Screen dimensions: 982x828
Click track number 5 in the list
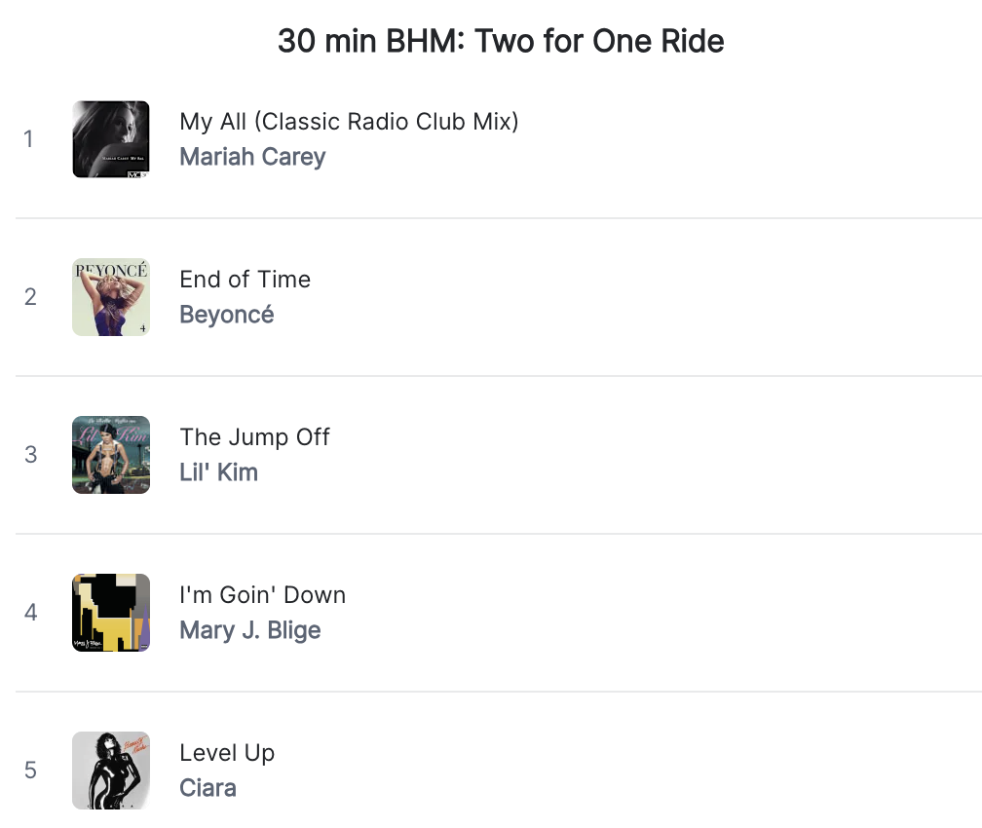(29, 771)
